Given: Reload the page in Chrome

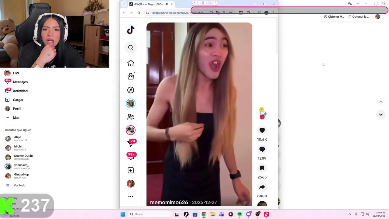Looking at the screenshot, I should [139, 13].
